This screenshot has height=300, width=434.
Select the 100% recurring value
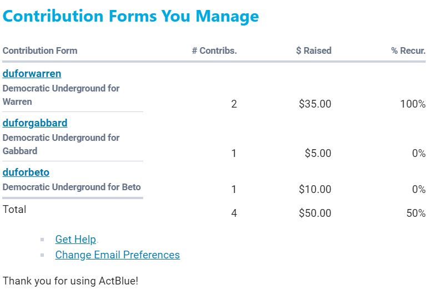pos(412,104)
